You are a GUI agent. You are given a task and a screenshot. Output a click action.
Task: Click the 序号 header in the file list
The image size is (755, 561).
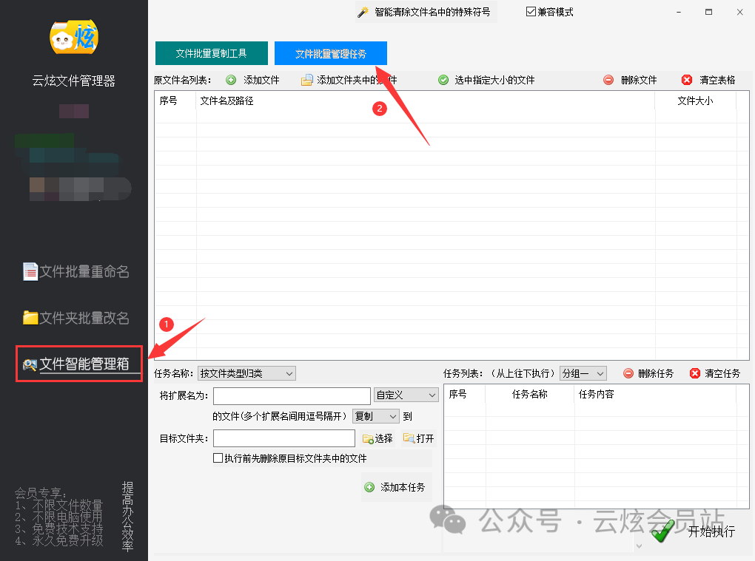point(169,101)
